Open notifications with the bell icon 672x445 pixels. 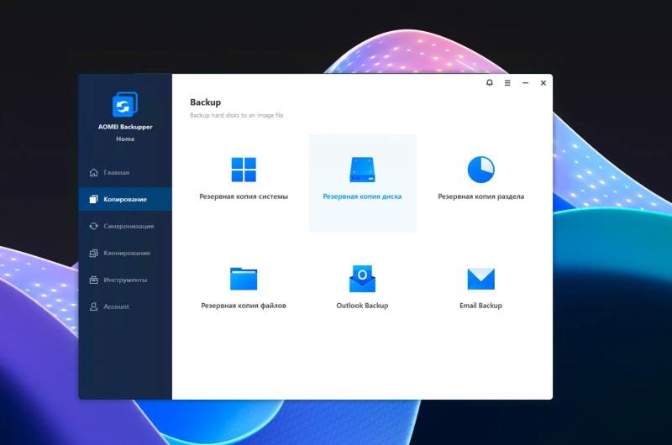point(490,83)
